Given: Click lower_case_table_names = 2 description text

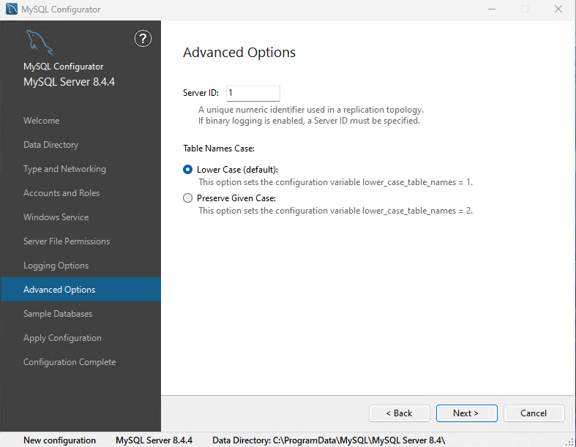Looking at the screenshot, I should (x=335, y=211).
